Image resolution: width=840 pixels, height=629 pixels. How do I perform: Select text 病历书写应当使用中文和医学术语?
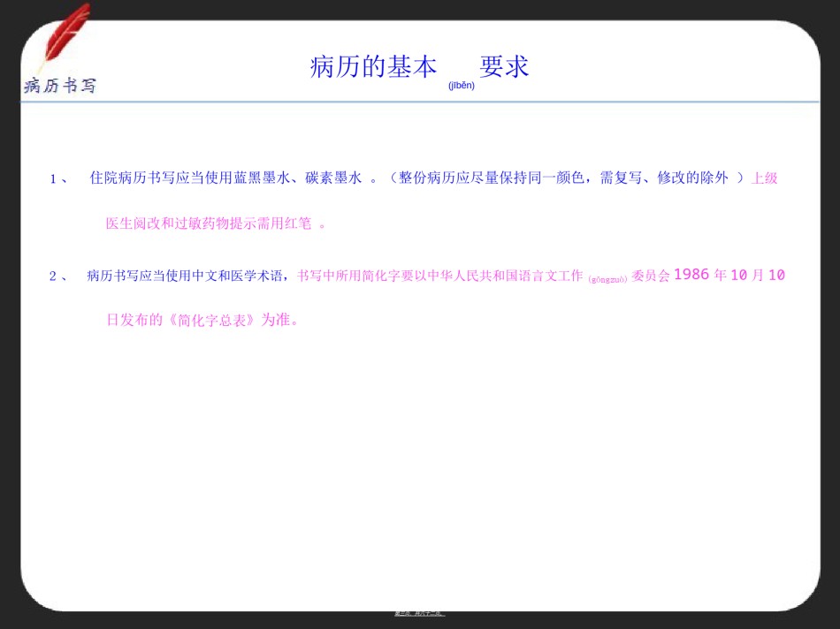[x=185, y=276]
